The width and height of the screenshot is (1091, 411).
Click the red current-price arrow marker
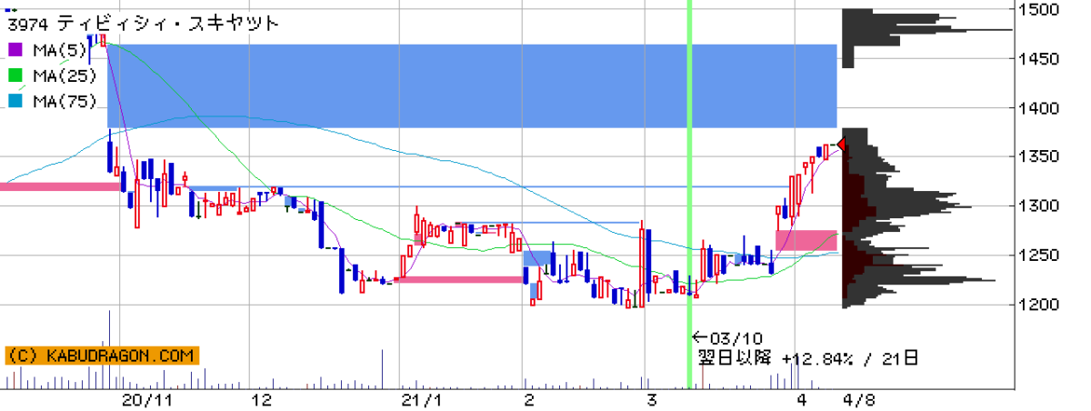(842, 145)
